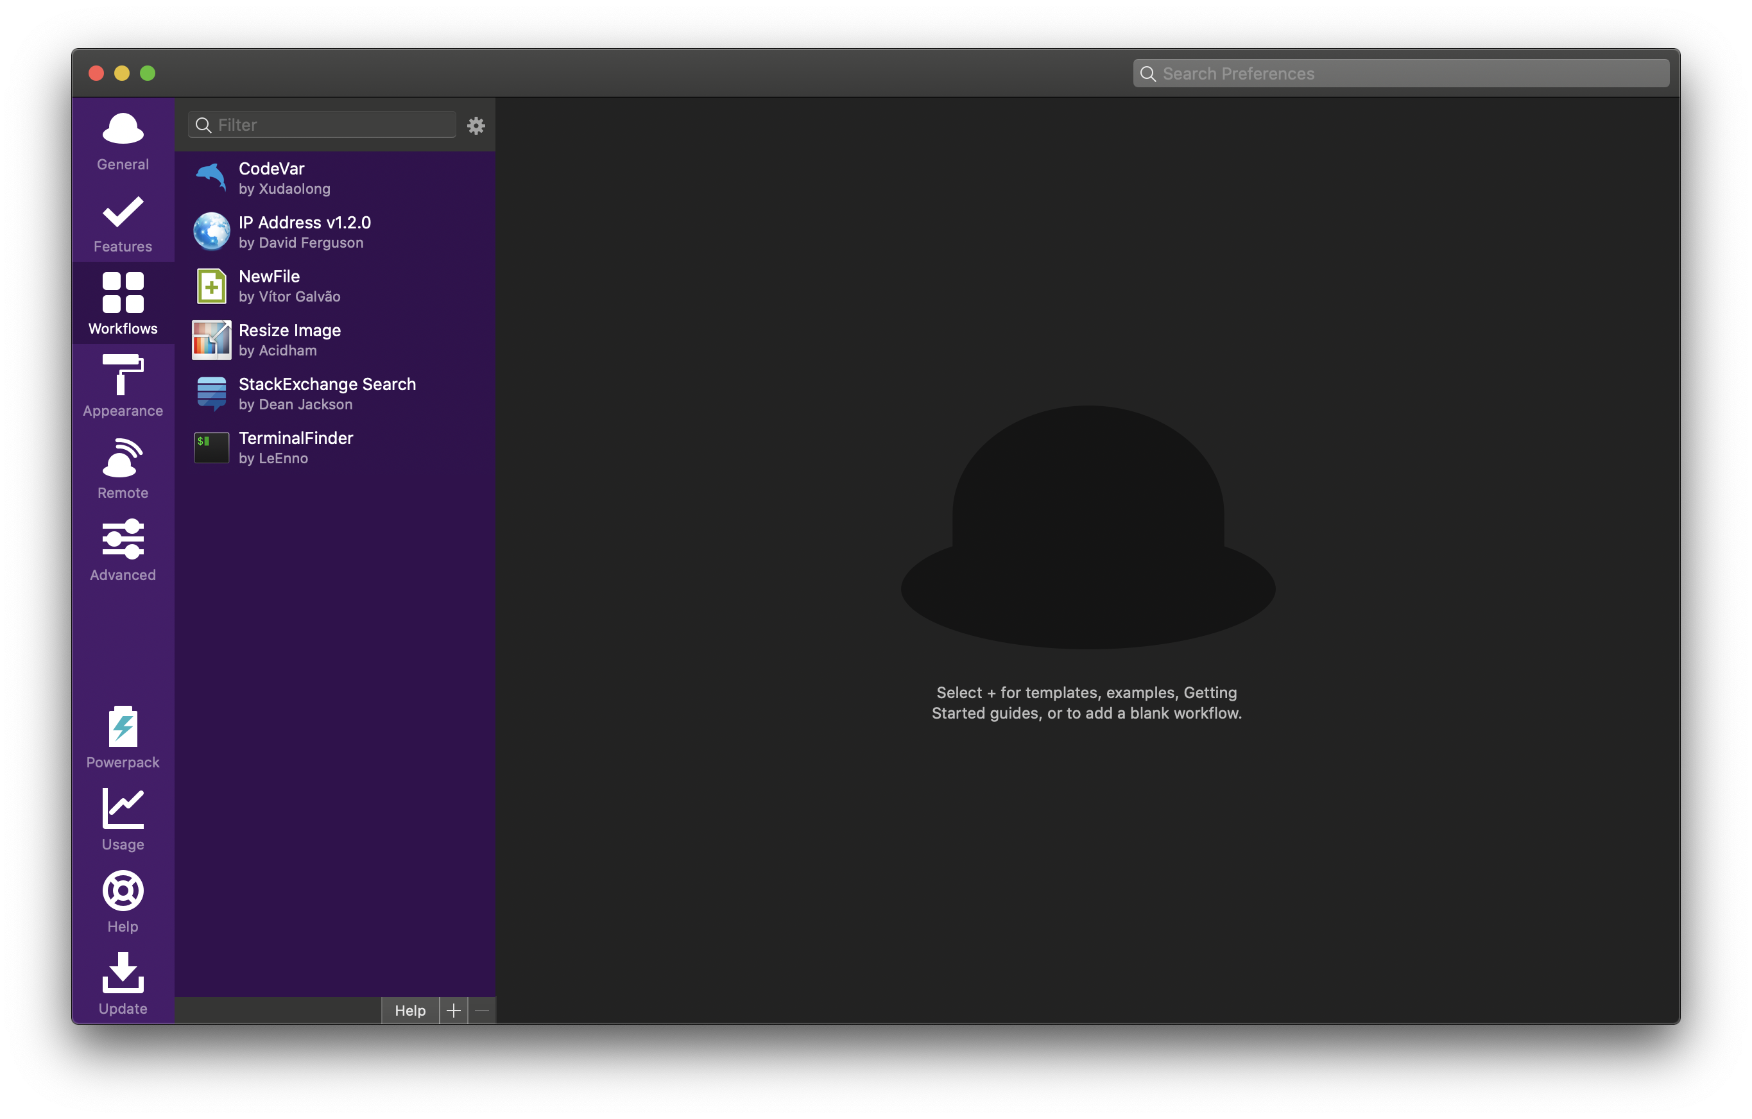The height and width of the screenshot is (1119, 1752).
Task: Click the IP Address globe icon
Action: click(212, 232)
